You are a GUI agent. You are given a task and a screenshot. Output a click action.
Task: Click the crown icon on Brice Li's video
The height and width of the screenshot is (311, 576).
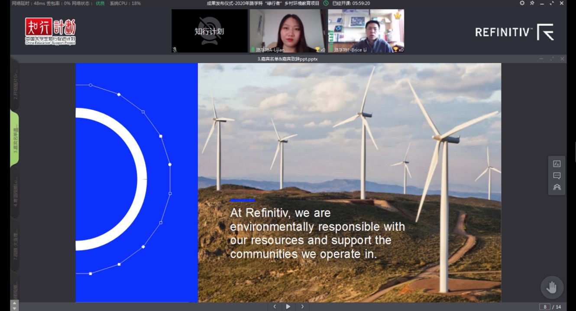coord(398,15)
